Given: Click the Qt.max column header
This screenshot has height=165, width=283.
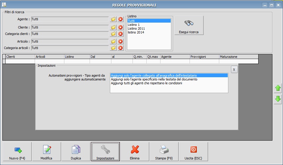Looking at the screenshot, I should point(153,57).
